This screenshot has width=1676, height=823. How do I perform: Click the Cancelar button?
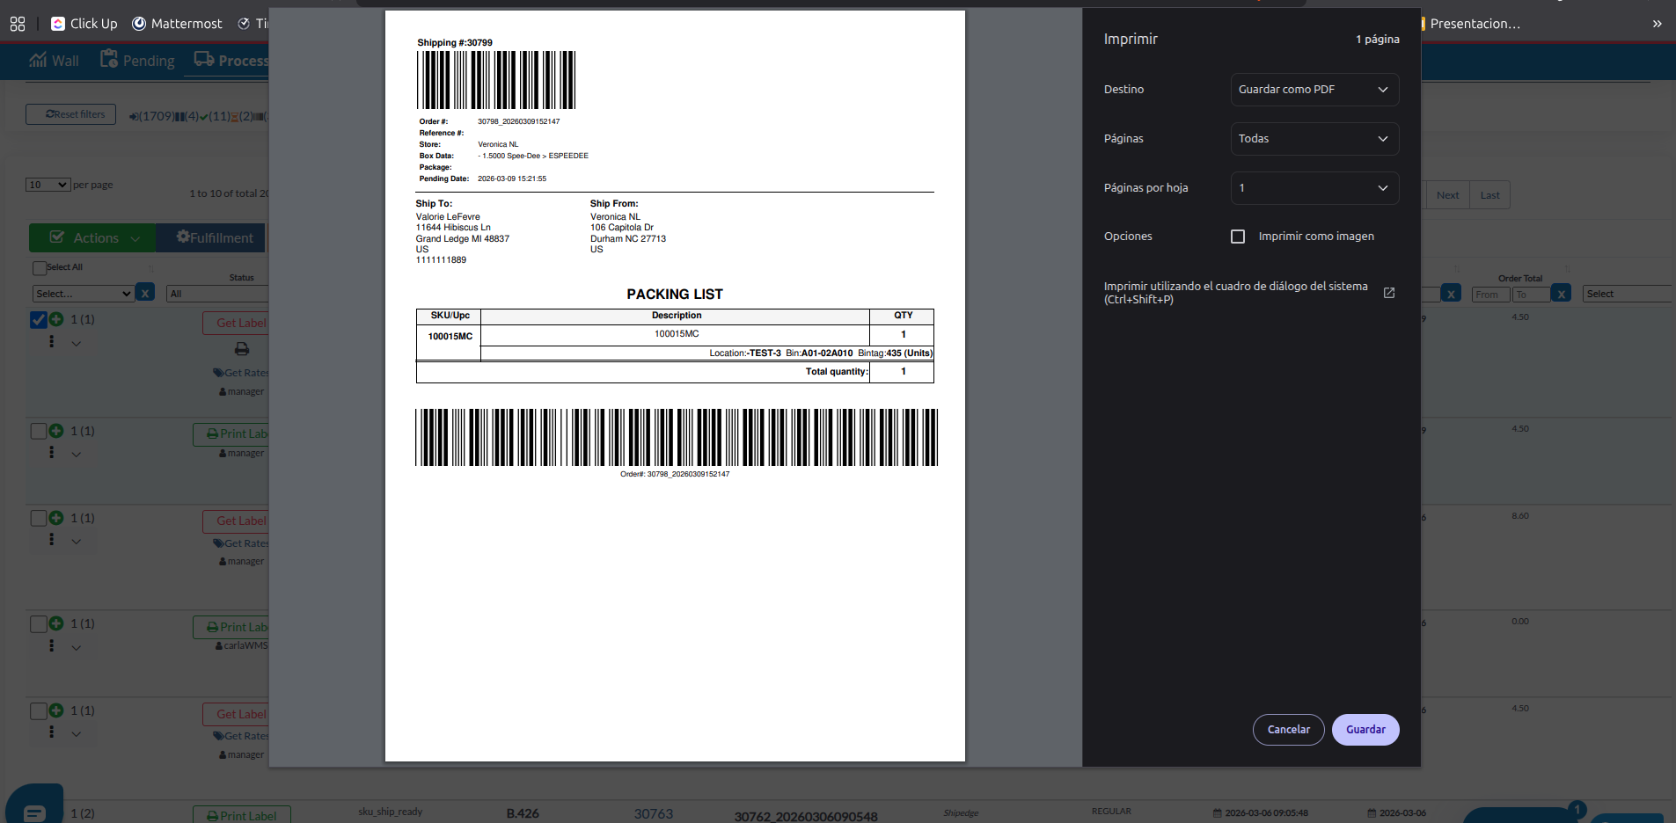(x=1288, y=730)
